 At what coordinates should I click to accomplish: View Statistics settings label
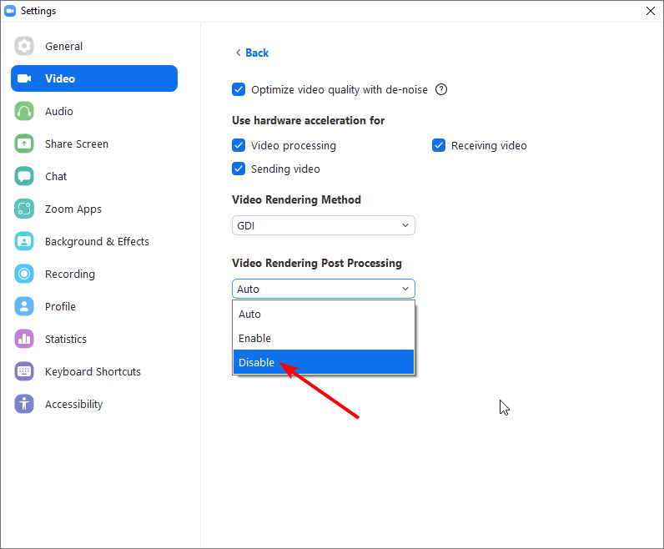point(66,340)
